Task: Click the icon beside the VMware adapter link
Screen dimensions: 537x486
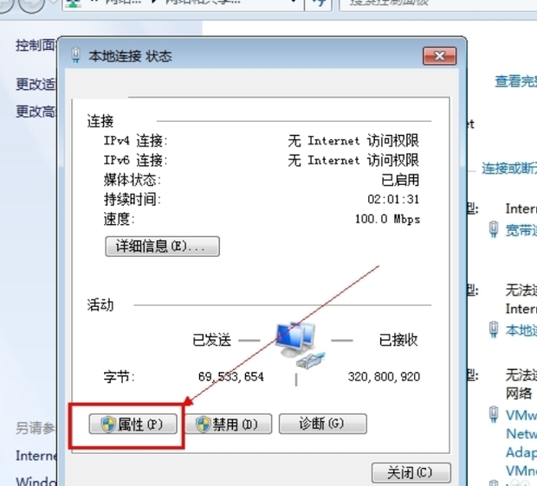Action: tap(494, 414)
